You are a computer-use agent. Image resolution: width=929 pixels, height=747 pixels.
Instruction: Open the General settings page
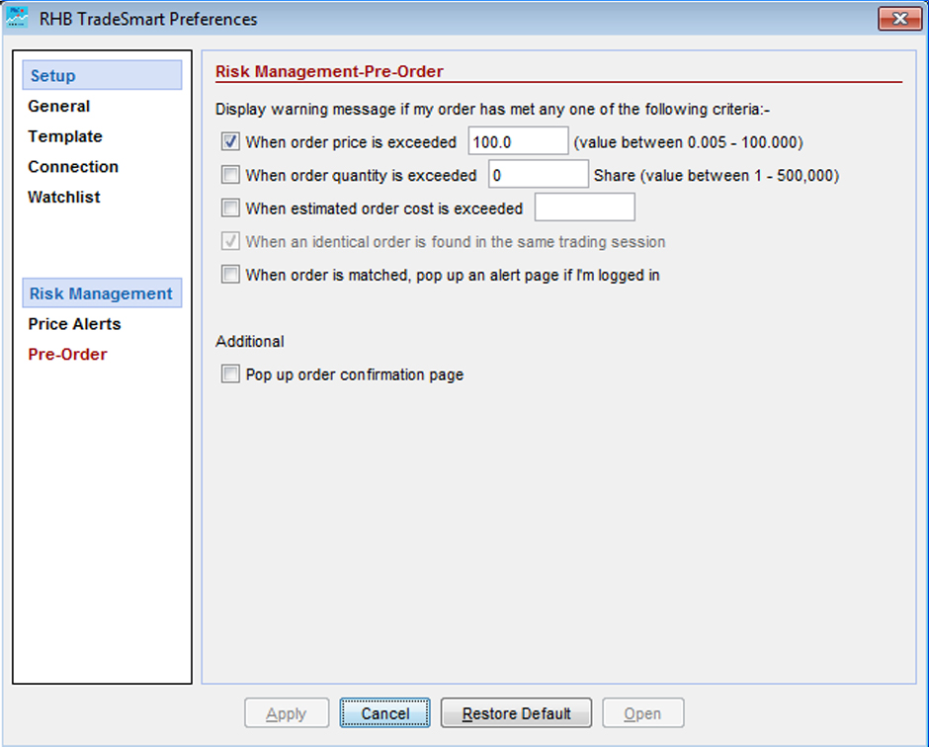pos(59,107)
